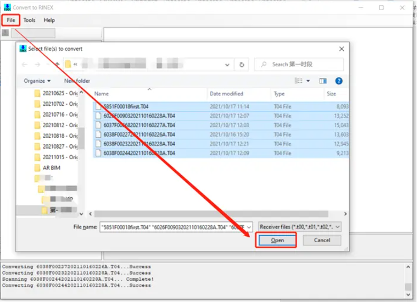Click file icon of 5851F00018first.T04
Viewport: 417px width, 302px height.
[98, 106]
